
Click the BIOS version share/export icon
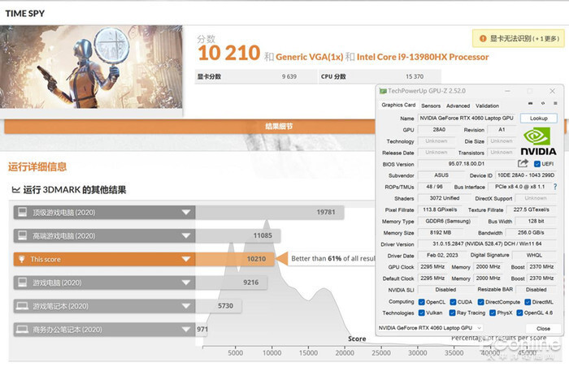(523, 163)
